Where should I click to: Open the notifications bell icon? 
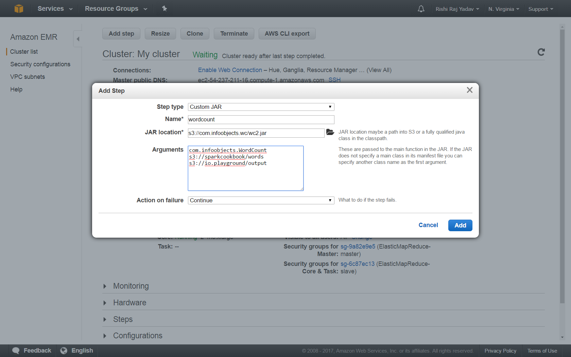[x=421, y=9]
